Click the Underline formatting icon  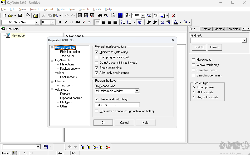coord(71,22)
